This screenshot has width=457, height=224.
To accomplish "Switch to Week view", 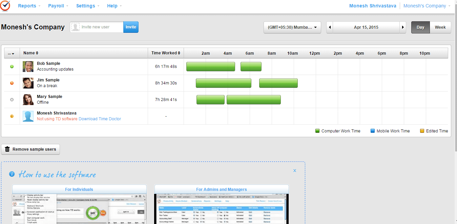I will click(x=440, y=27).
